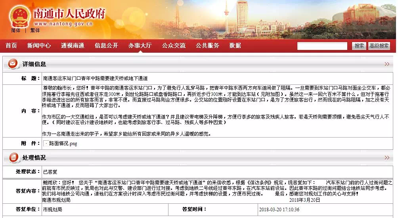Image resolution: width=398 pixels, height=218 pixels.
Task: Collapse the 处理情况 section double-arrow
Action: click(x=387, y=158)
